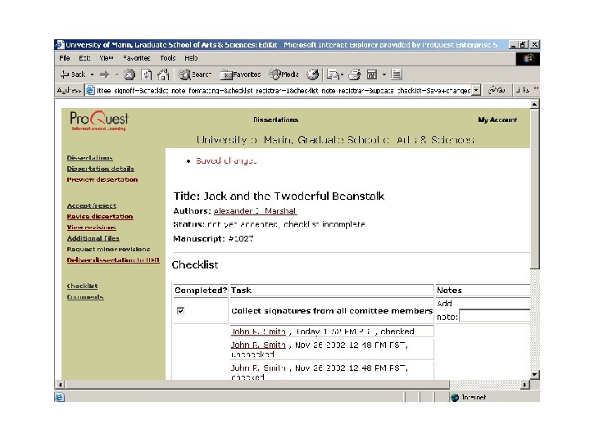Open the Dissertations header link

[x=275, y=120]
